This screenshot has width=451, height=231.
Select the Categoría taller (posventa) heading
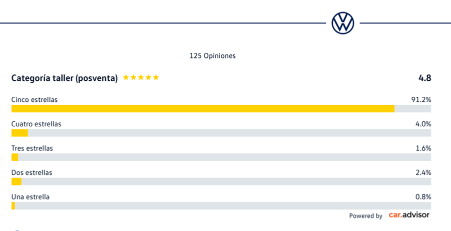click(x=65, y=78)
